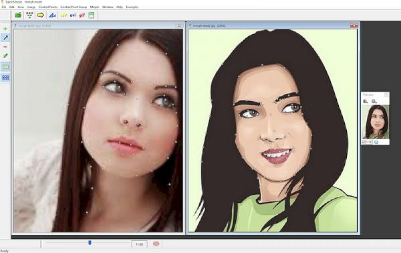Export the morph as animated GIF
Screen dimensions: 401x253
82,15
